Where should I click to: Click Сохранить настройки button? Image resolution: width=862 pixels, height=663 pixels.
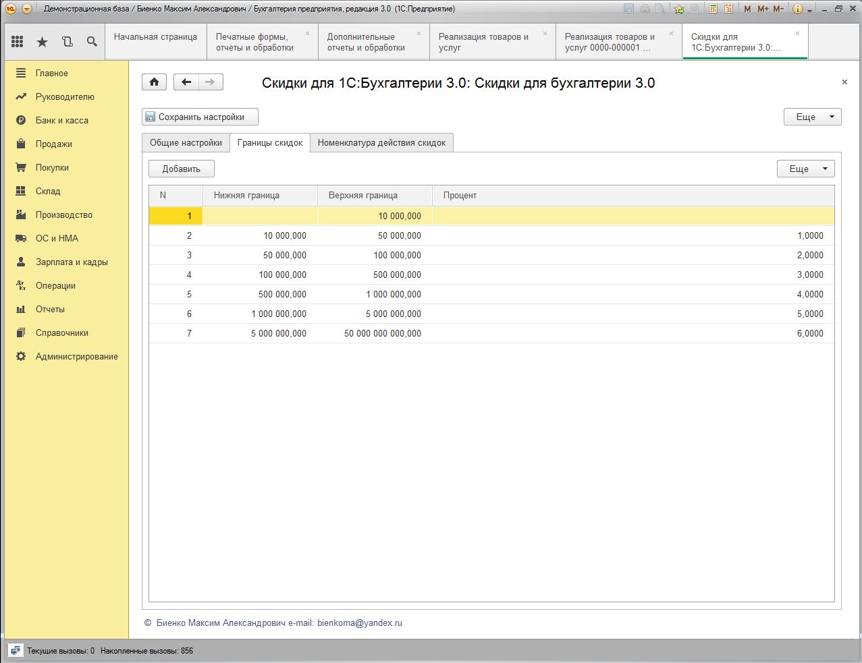[200, 117]
